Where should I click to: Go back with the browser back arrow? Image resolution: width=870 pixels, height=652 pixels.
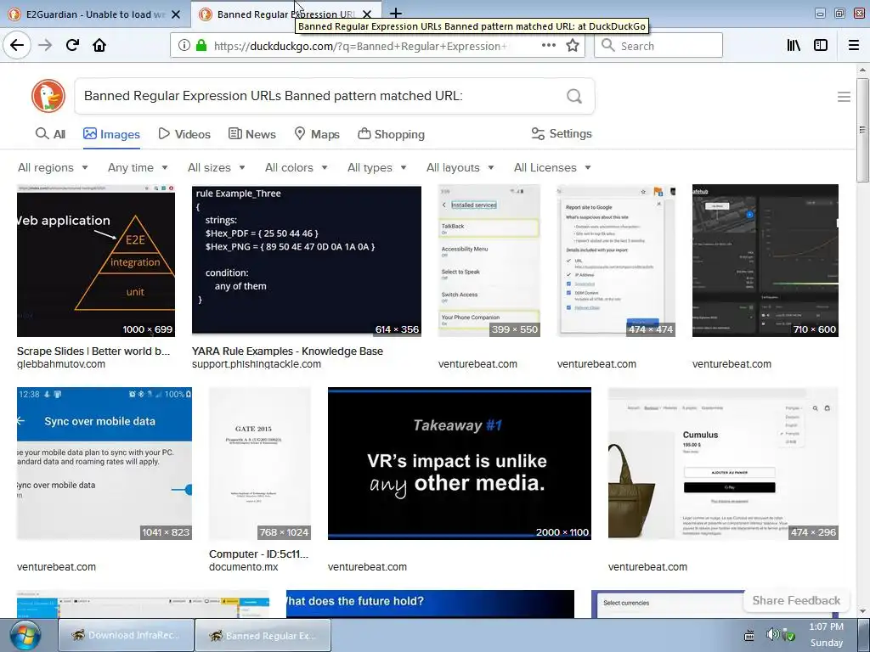point(17,45)
